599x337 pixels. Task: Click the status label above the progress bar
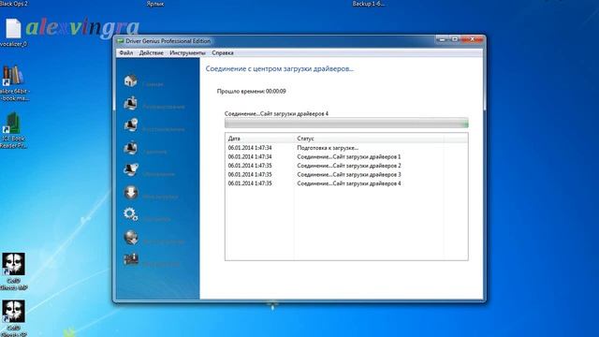pyautogui.click(x=276, y=114)
